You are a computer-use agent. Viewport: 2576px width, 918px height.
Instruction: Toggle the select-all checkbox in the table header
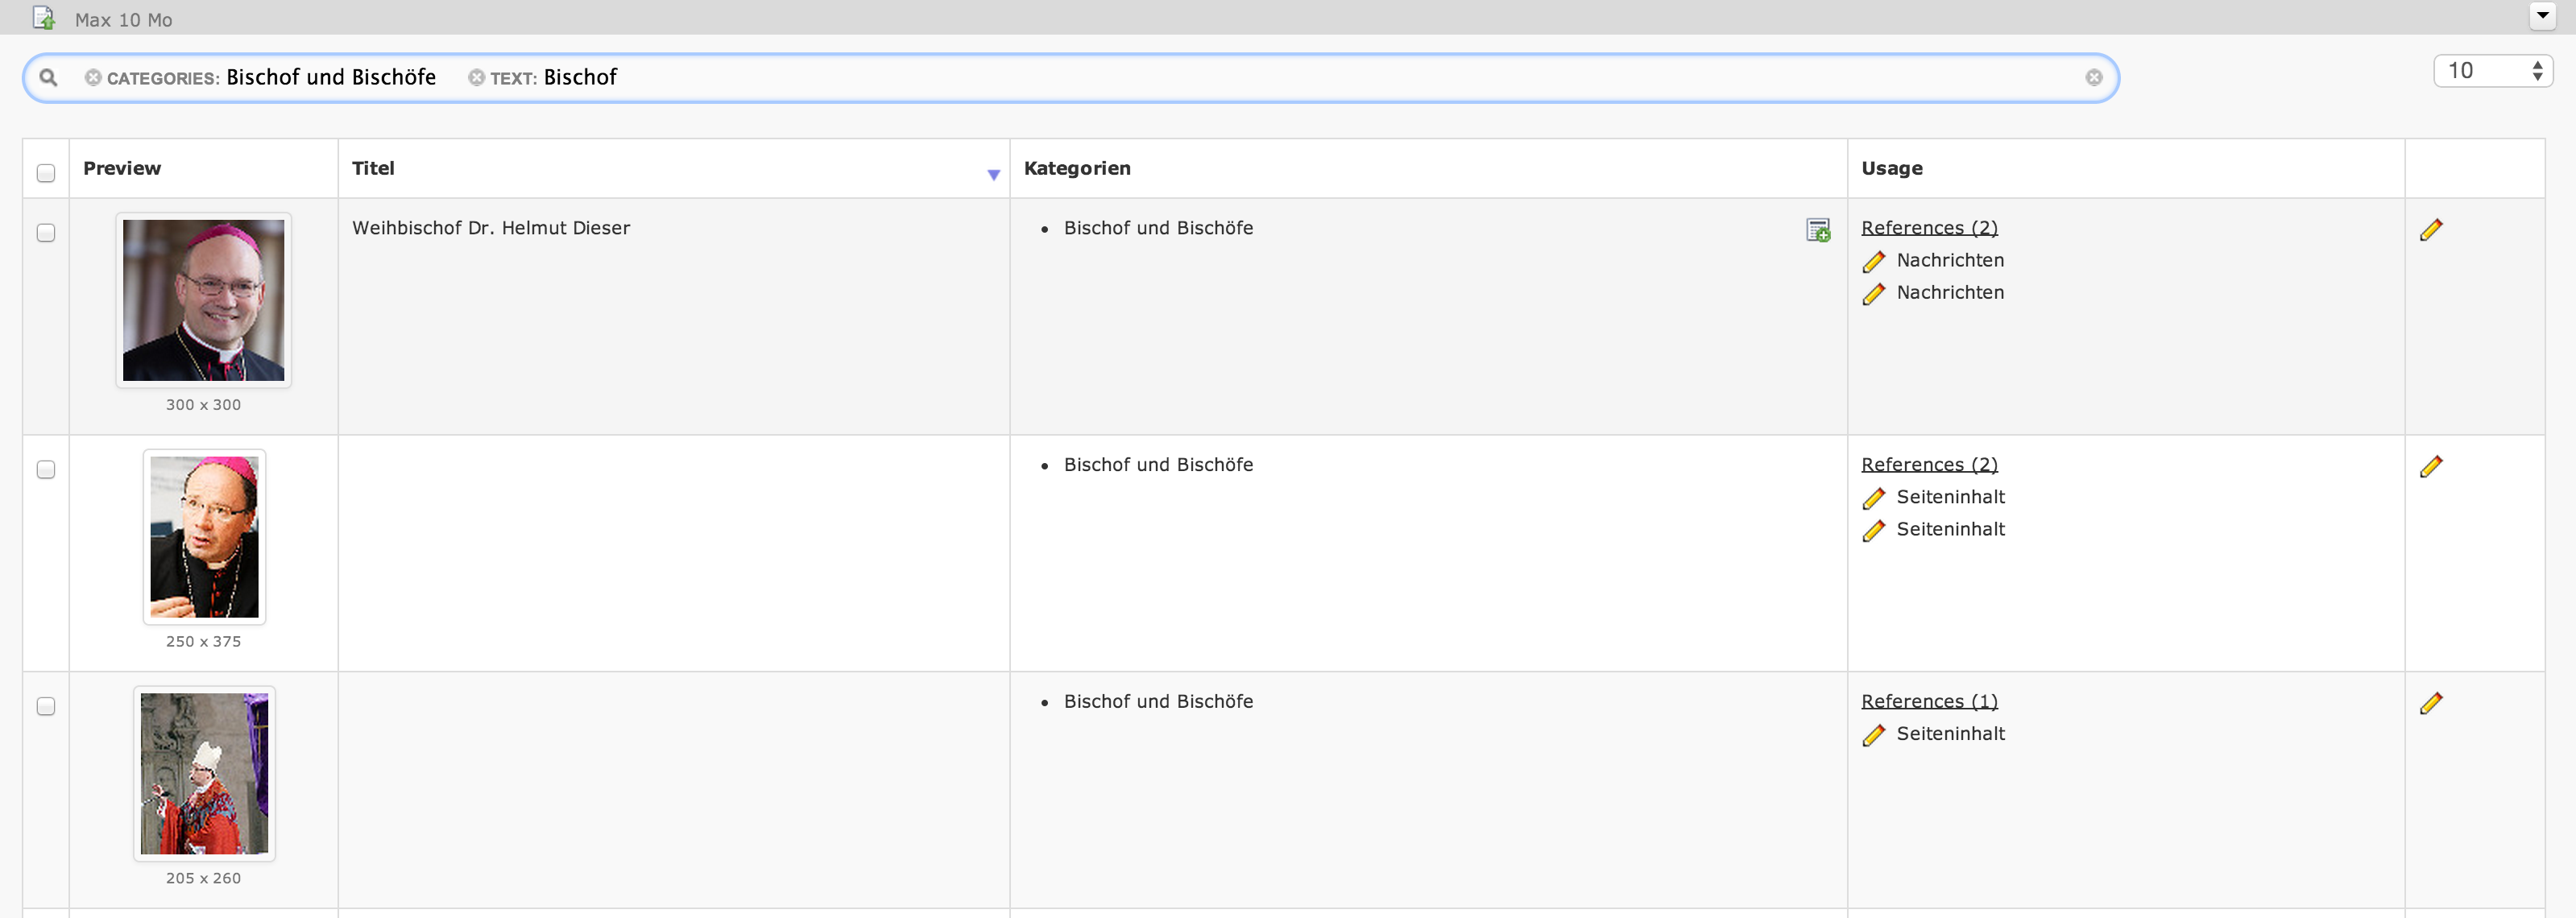[x=46, y=174]
